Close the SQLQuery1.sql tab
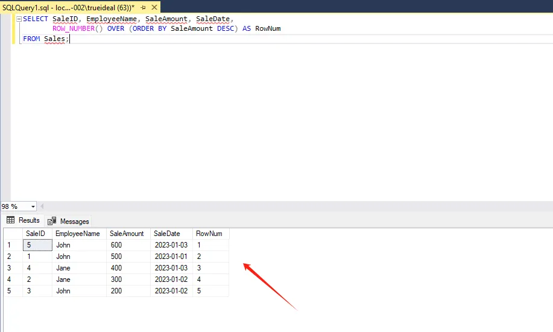 tap(154, 7)
